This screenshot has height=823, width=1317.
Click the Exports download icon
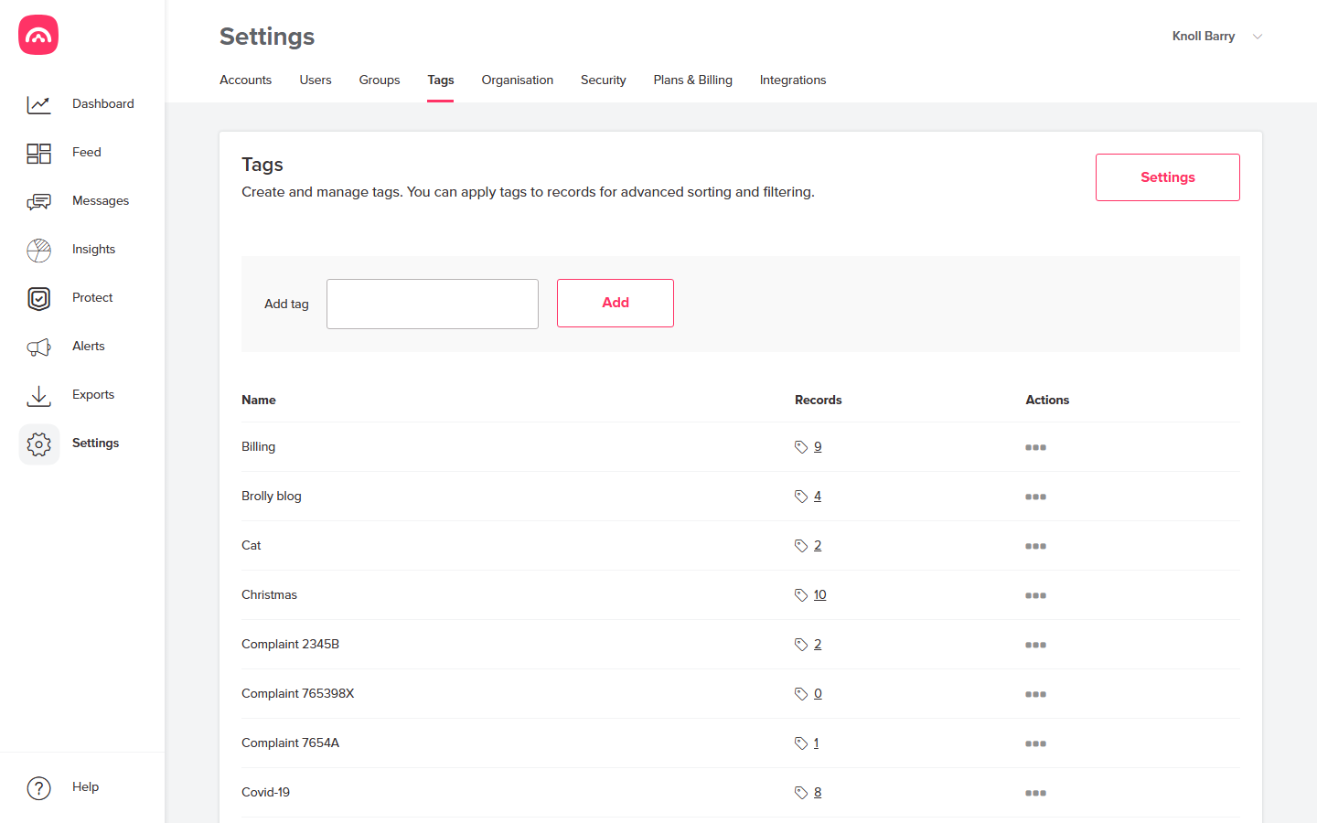click(38, 395)
